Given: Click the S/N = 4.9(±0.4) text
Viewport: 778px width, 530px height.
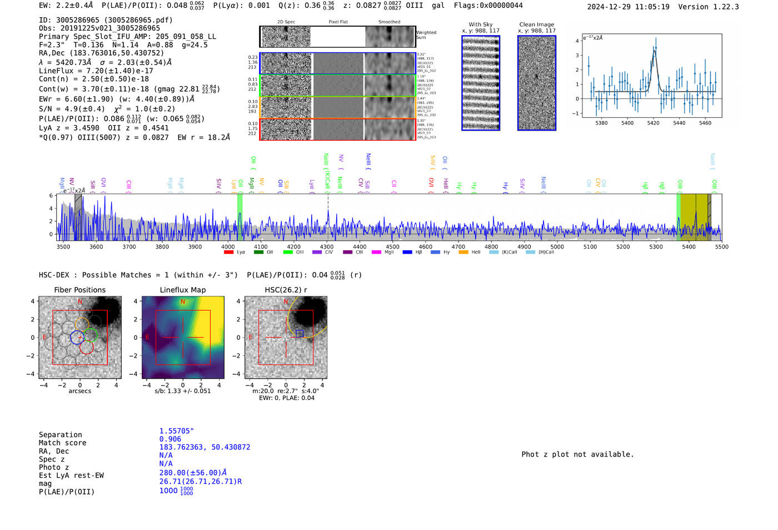Looking at the screenshot, I should coord(72,109).
